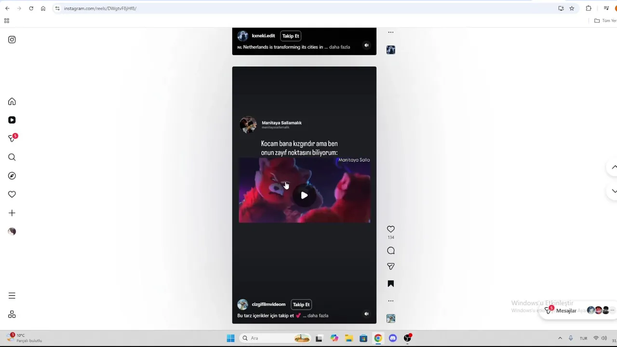Follow cizgifilmvideom with Takip Et
This screenshot has height=347, width=617.
pyautogui.click(x=301, y=305)
